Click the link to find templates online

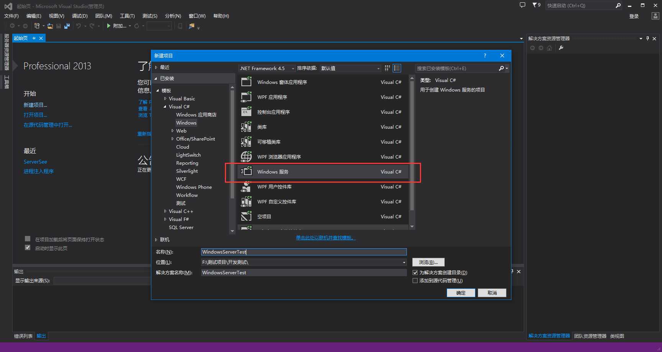(x=326, y=238)
